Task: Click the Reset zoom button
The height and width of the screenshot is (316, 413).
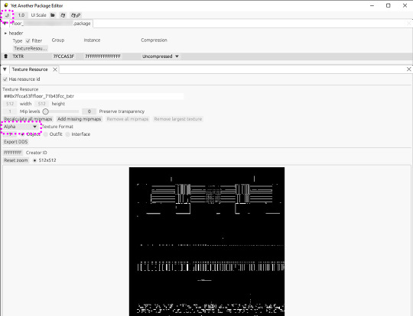Action: tap(16, 160)
